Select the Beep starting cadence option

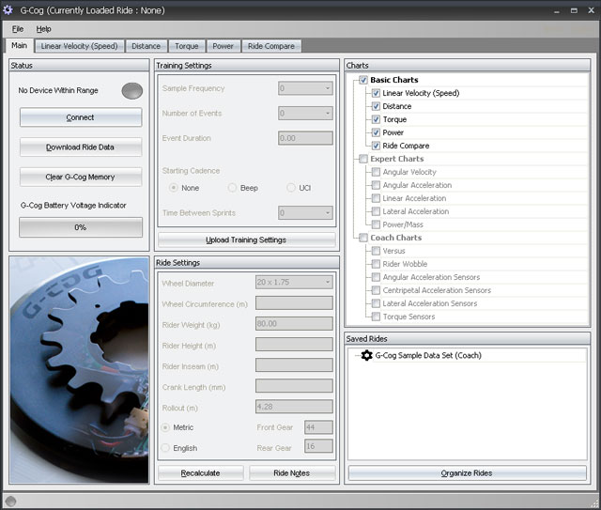(x=232, y=188)
